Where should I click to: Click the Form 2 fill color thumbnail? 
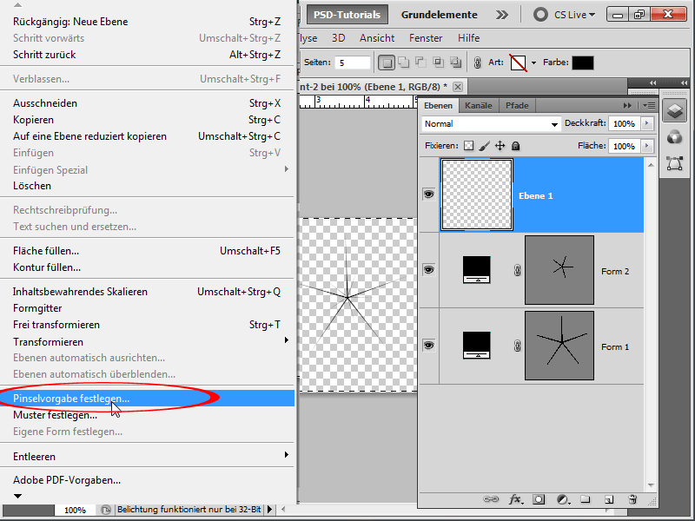[x=476, y=269]
